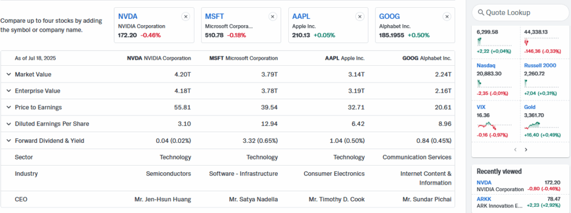This screenshot has width=571, height=213.
Task: Click the Nasdaq sparkline chart
Action: click(x=494, y=84)
